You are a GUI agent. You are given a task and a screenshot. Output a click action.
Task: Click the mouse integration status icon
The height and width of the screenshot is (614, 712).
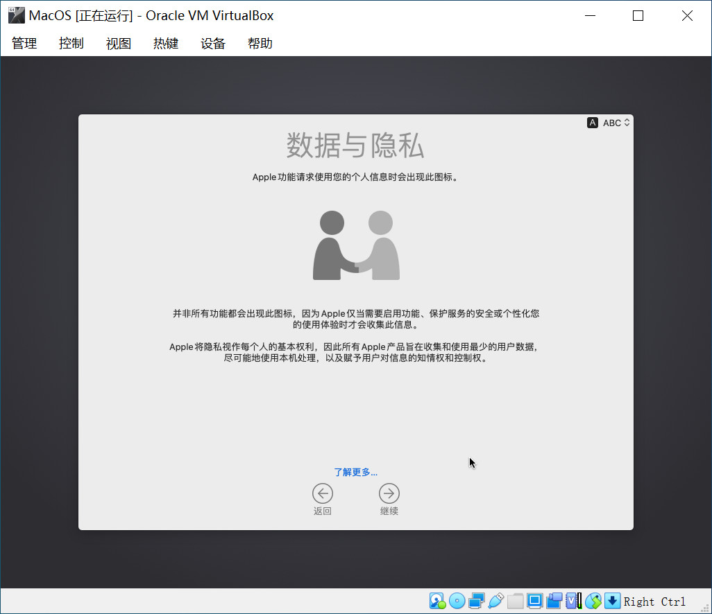[593, 602]
